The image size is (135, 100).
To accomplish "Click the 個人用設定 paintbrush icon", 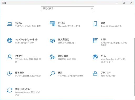I will click(x=53, y=40).
